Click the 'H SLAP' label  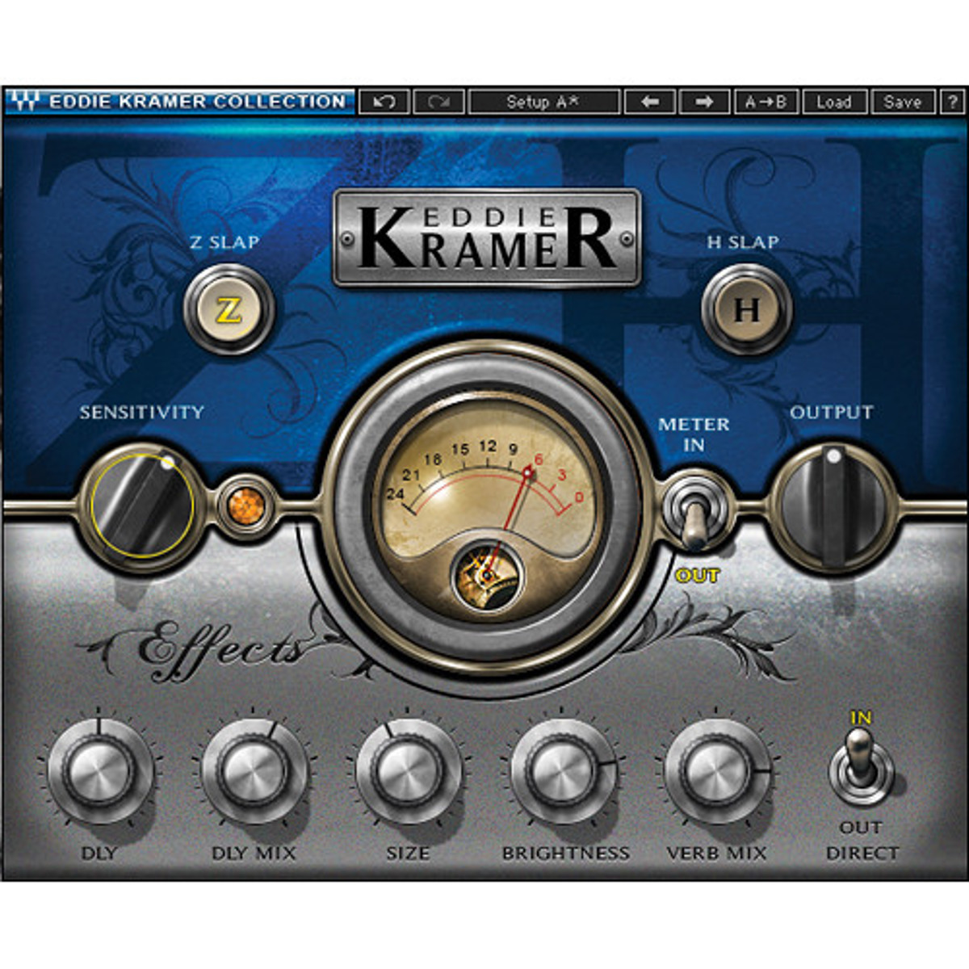[743, 241]
